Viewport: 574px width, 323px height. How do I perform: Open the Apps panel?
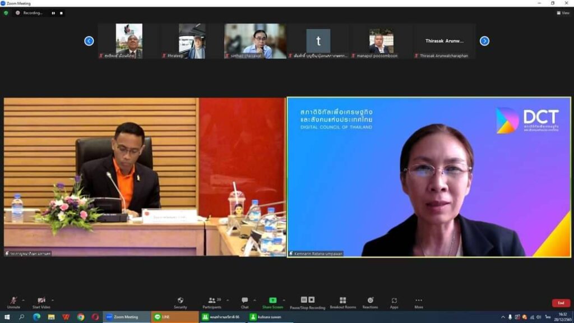tap(394, 302)
